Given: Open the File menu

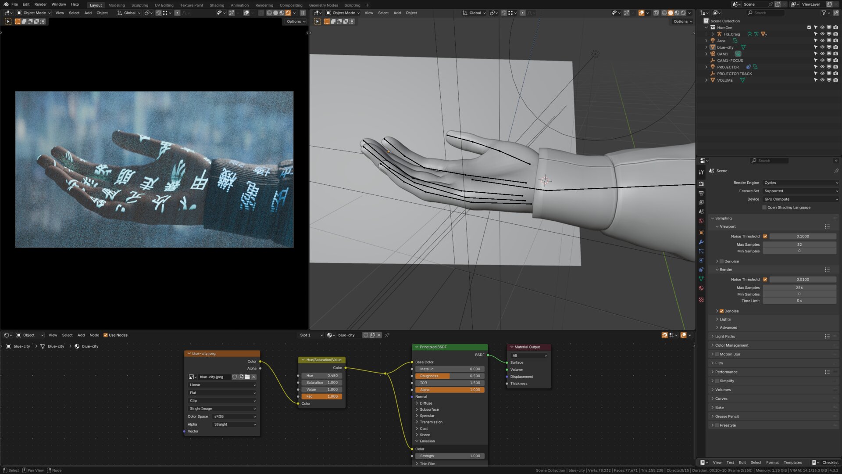Looking at the screenshot, I should click(x=14, y=4).
